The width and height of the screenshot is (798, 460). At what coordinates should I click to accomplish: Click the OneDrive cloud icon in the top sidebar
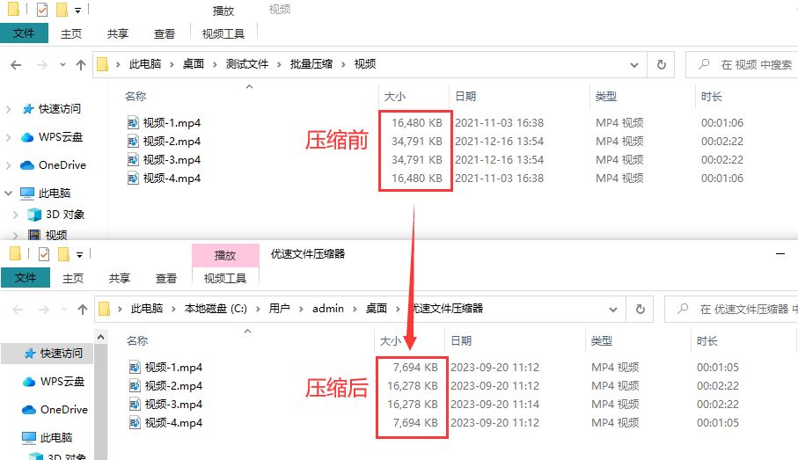[27, 165]
